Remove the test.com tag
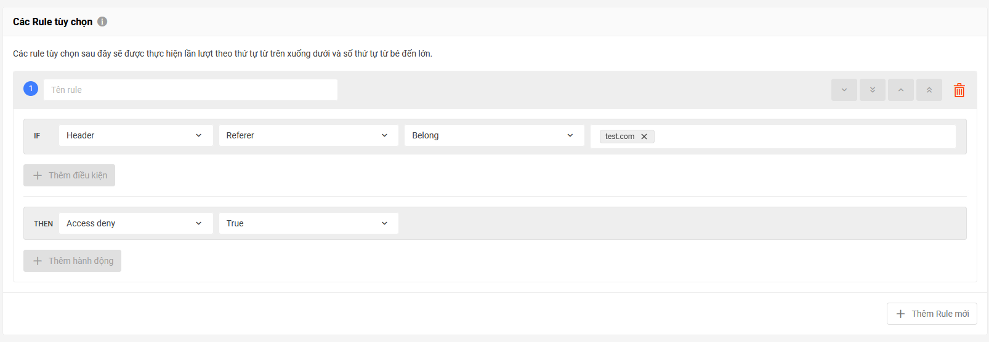The image size is (989, 342). pos(644,137)
